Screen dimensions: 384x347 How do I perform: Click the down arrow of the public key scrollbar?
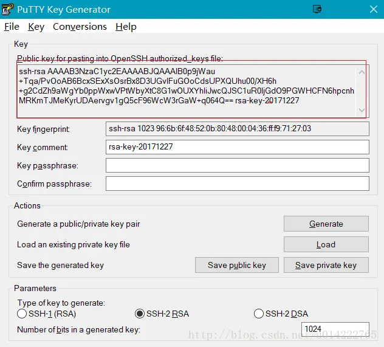tap(362, 110)
